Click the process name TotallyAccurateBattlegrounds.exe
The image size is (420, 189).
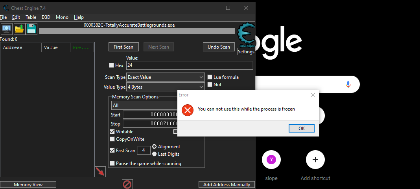[129, 25]
